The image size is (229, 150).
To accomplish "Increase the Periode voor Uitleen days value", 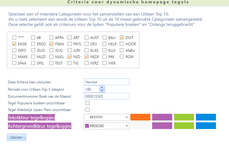I will [102, 88].
